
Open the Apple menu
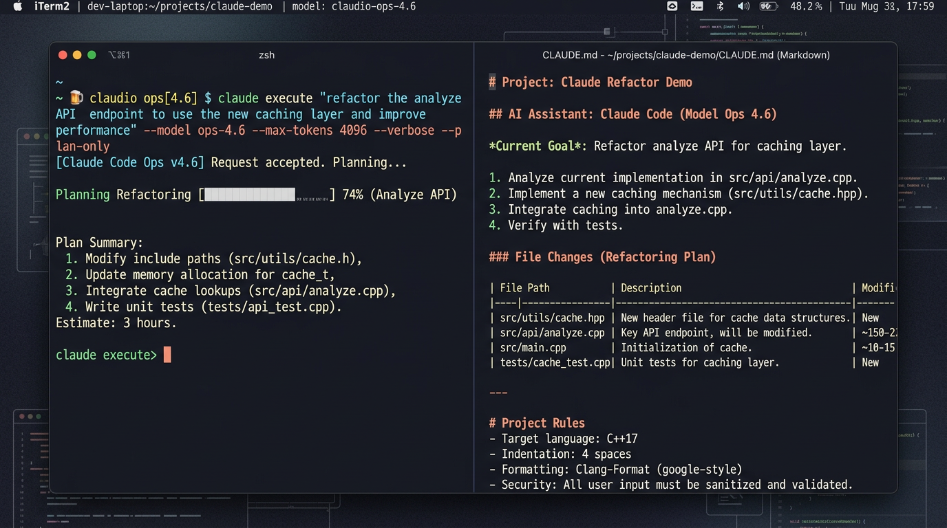coord(17,6)
